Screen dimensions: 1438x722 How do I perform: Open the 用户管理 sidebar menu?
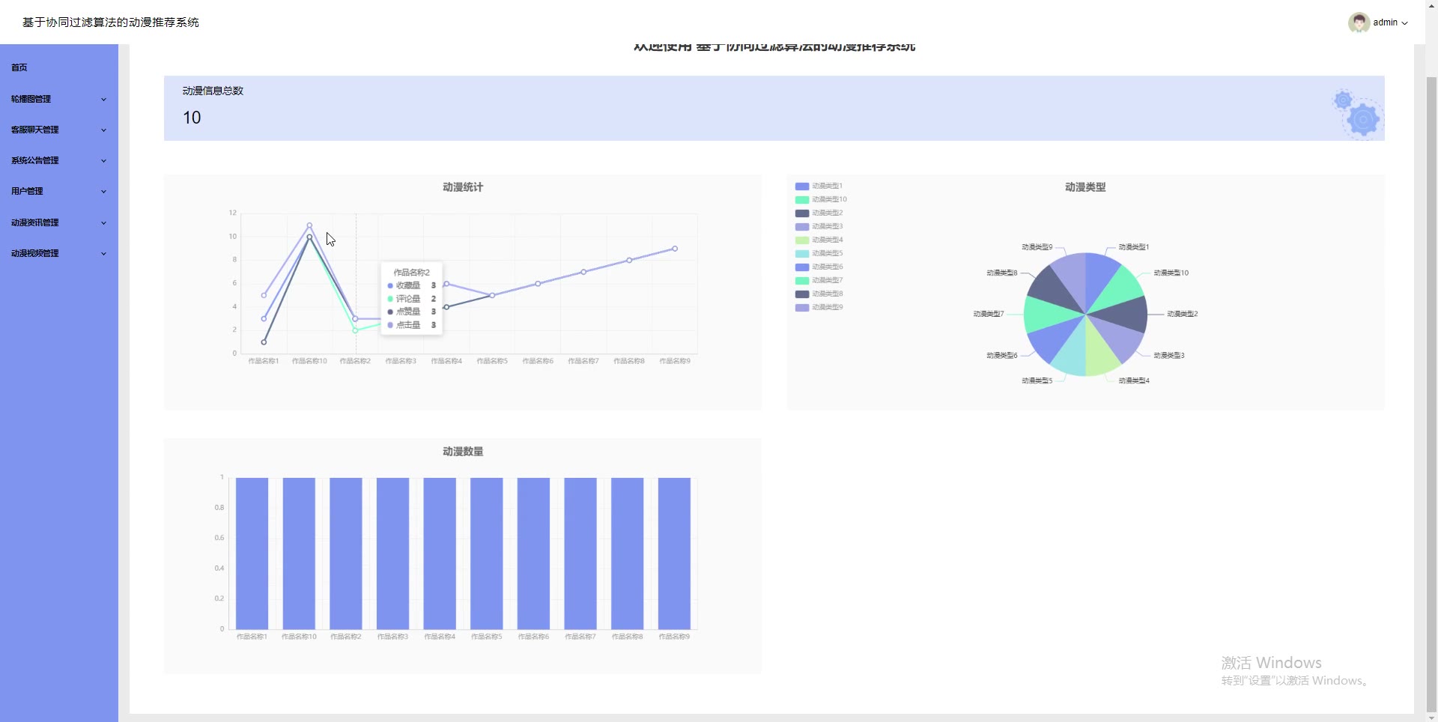(28, 191)
